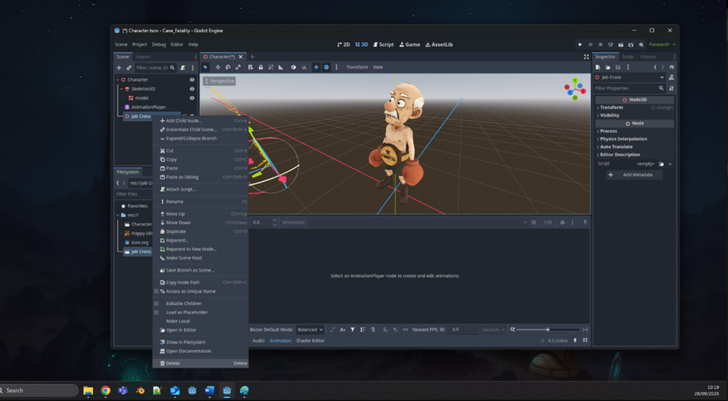728x401 pixels.
Task: Click the Add Metadata button
Action: pyautogui.click(x=634, y=175)
